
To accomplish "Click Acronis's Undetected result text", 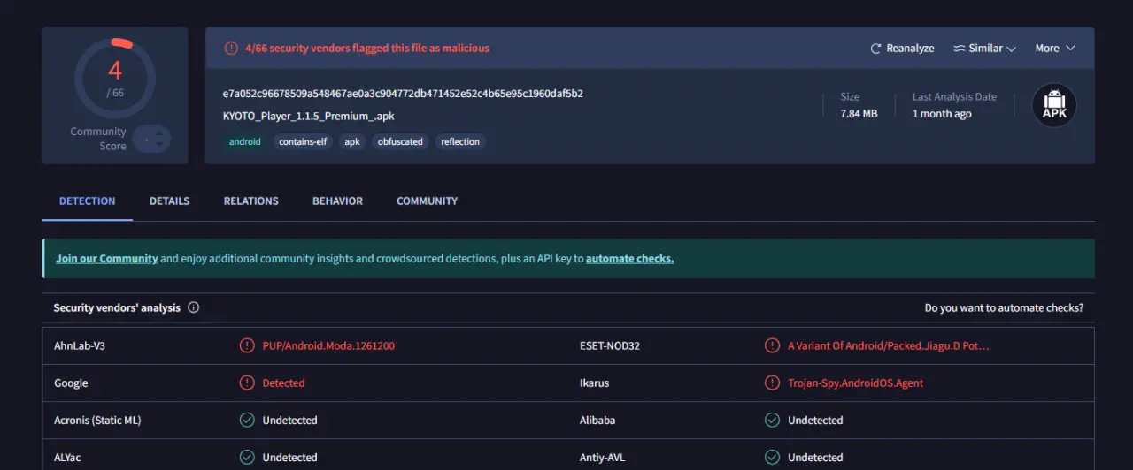I will tap(289, 421).
